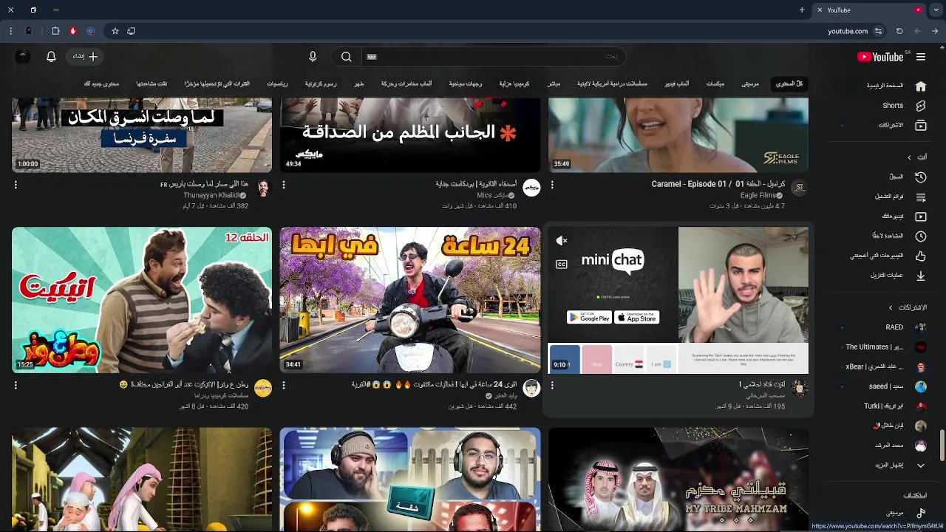Screen dimensions: 946x532
Task: Click the youtube.com address bar
Action: tap(847, 31)
